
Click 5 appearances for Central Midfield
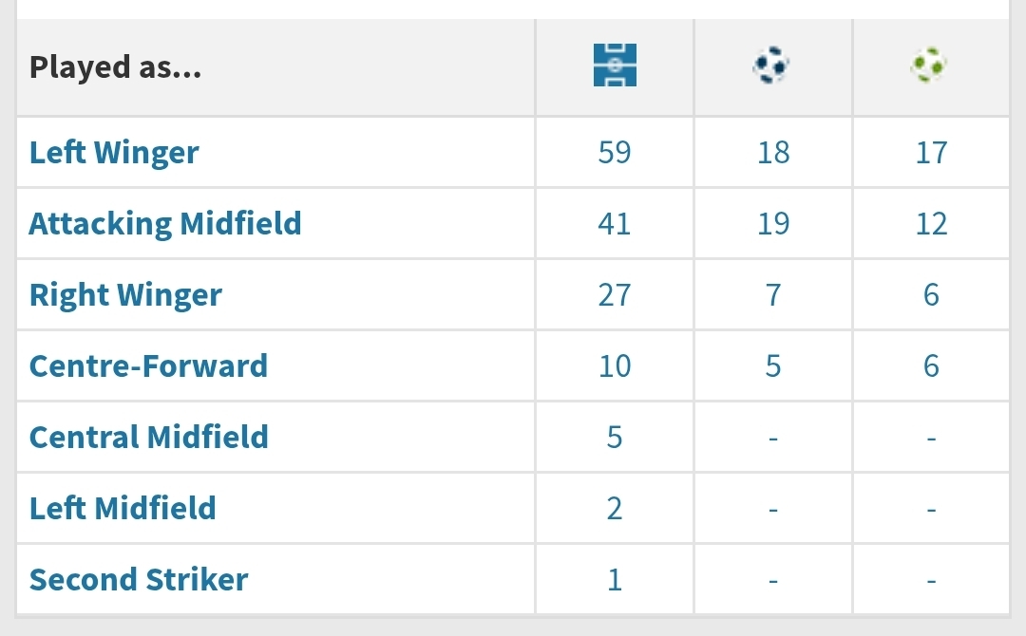pyautogui.click(x=615, y=438)
